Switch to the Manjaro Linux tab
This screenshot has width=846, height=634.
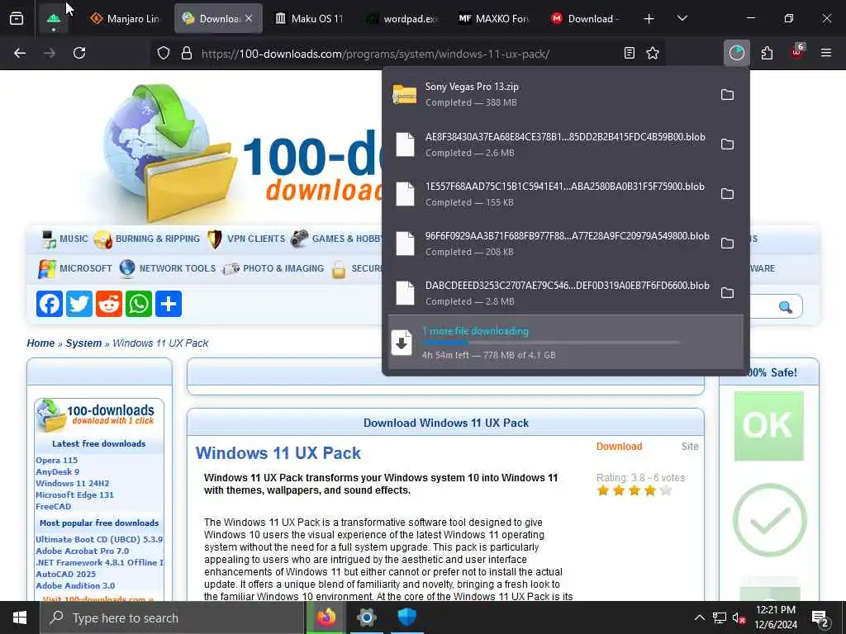click(126, 19)
